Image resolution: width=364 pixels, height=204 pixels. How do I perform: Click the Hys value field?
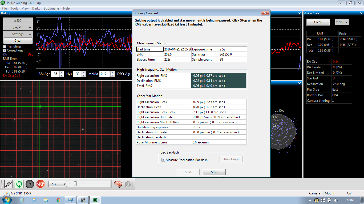tap(77, 74)
